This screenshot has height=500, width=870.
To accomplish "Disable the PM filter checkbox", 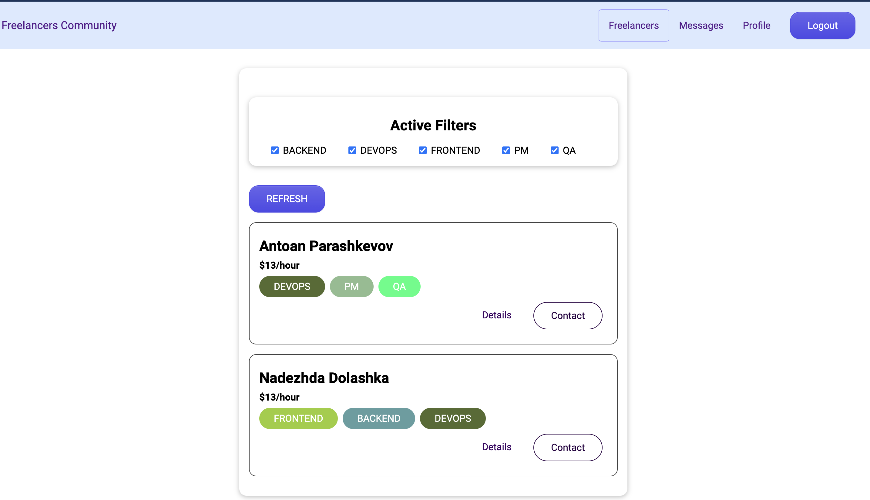I will (506, 150).
